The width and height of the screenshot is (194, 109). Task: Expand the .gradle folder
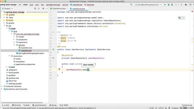pos(4,15)
